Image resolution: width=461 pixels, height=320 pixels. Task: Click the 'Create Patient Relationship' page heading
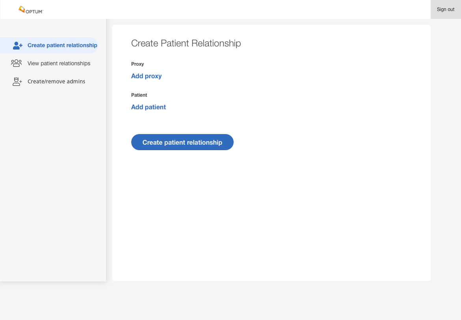[186, 43]
